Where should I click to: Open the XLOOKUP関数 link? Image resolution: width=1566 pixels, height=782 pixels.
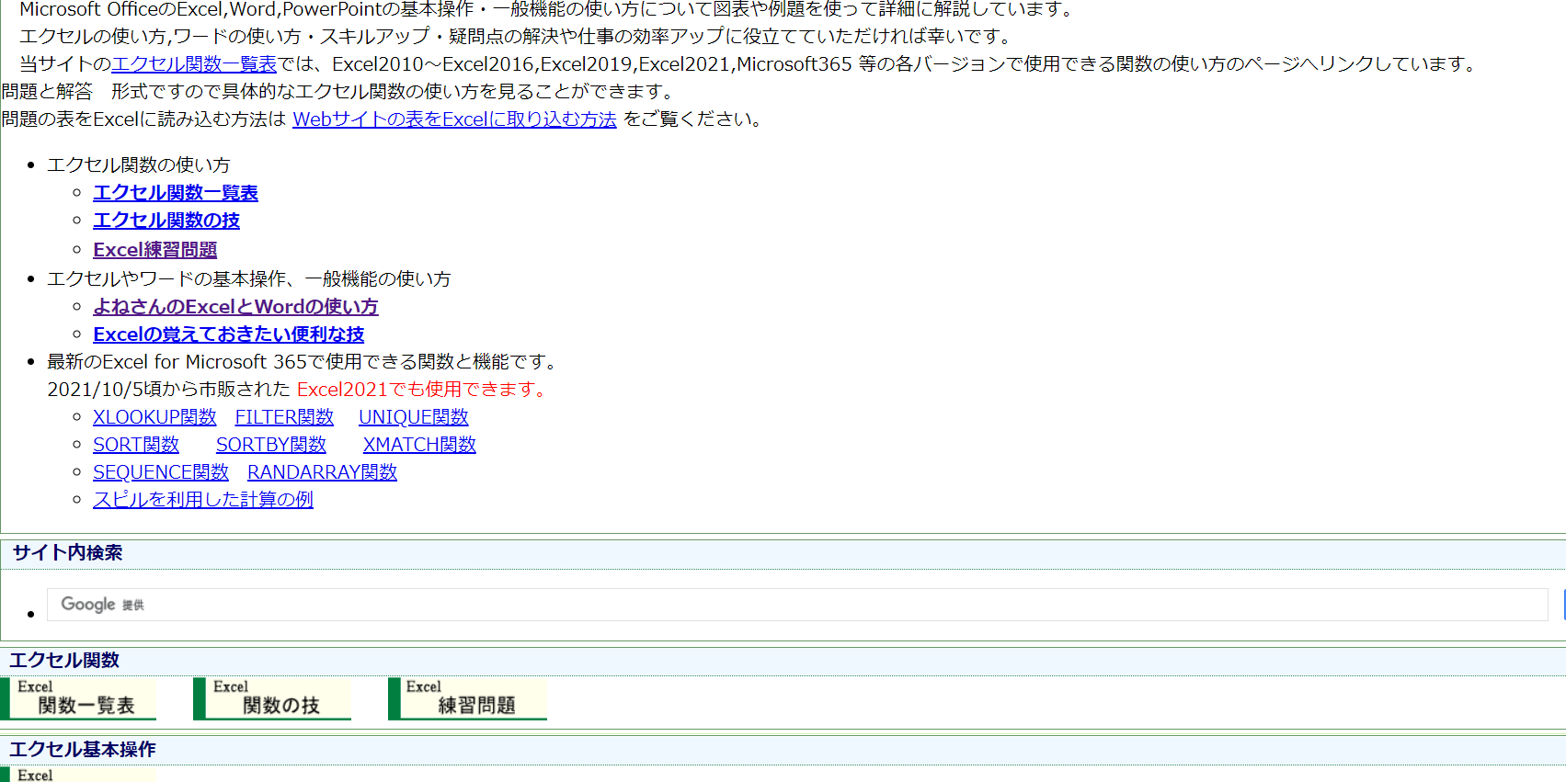pos(154,417)
